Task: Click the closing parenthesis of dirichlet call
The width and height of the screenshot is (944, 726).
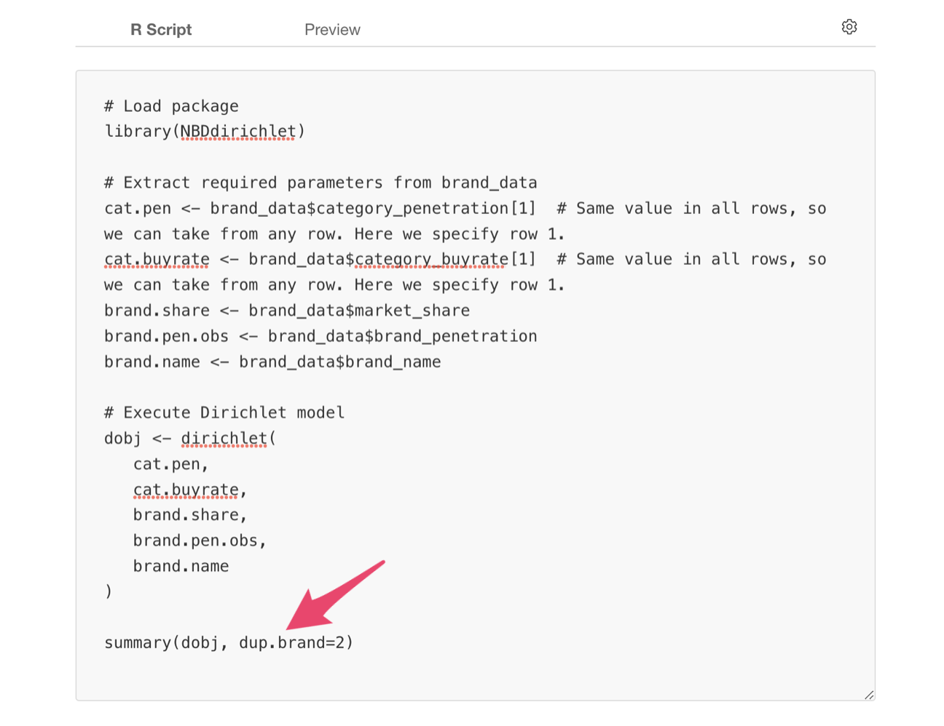Action: point(109,591)
